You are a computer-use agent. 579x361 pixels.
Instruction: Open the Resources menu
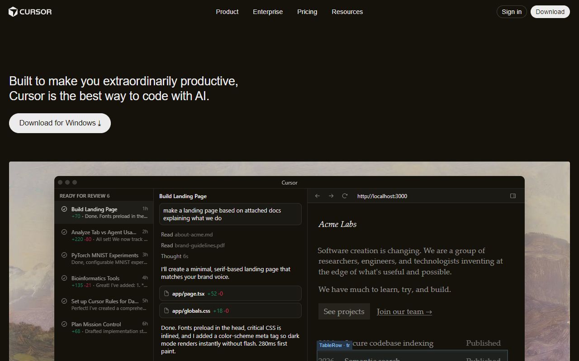point(347,12)
